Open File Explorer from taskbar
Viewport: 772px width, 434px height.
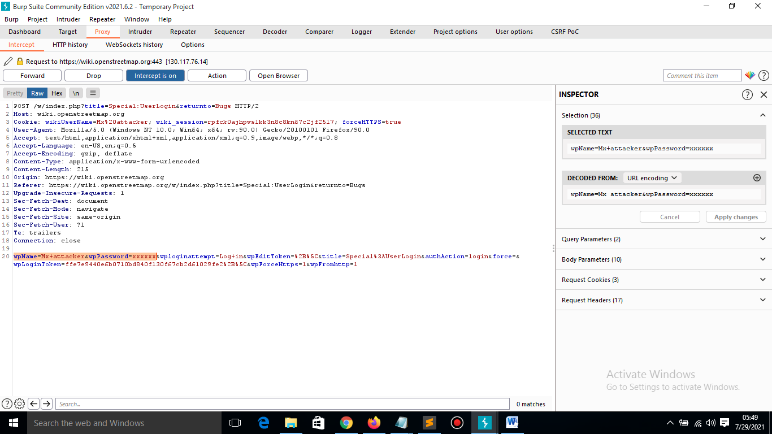[291, 423]
